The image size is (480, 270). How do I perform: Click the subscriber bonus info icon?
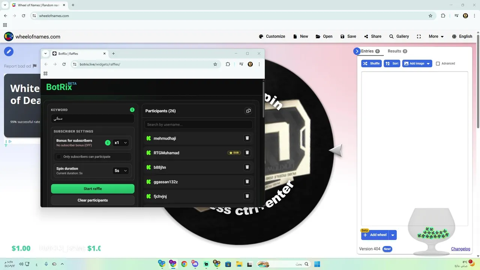point(108,142)
